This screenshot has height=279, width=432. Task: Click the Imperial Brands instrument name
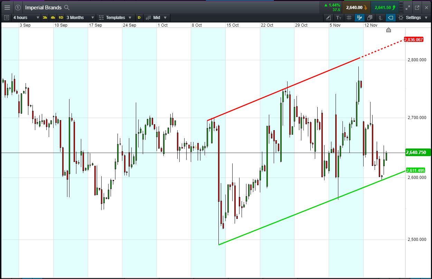click(43, 7)
